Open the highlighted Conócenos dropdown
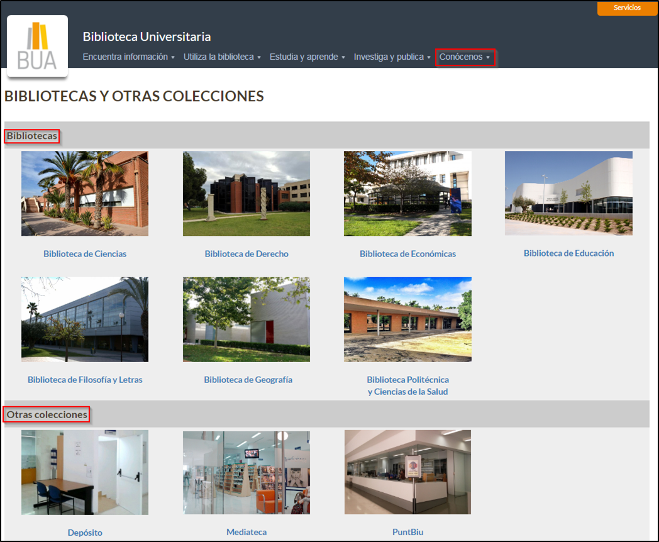Screen dimensions: 659x542 465,56
